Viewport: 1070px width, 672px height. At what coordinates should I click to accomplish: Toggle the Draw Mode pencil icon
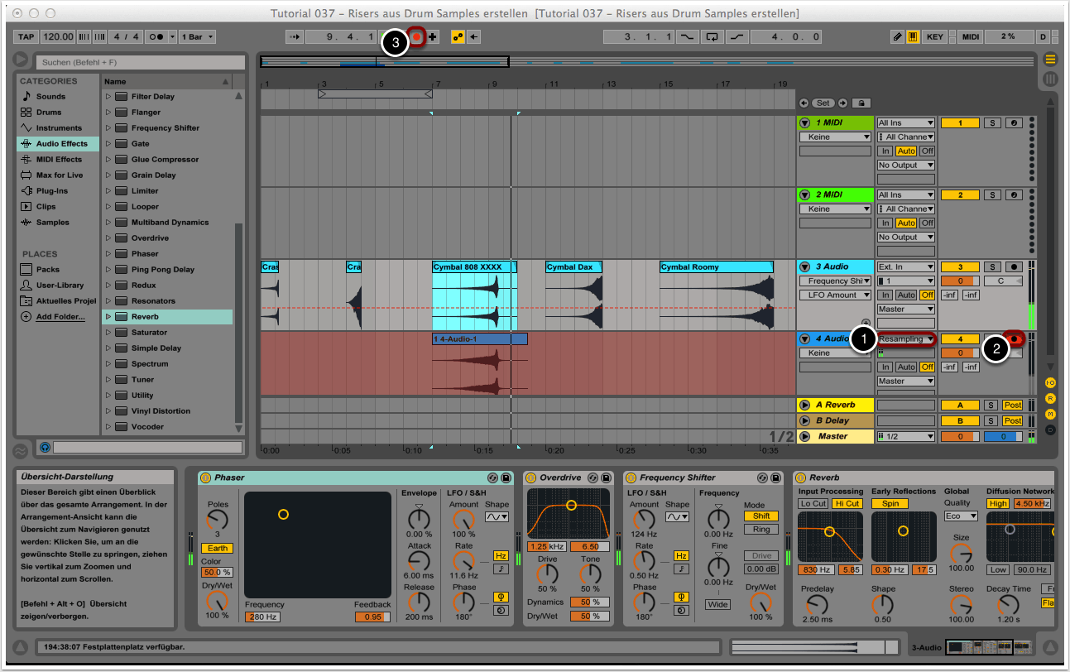coord(897,37)
